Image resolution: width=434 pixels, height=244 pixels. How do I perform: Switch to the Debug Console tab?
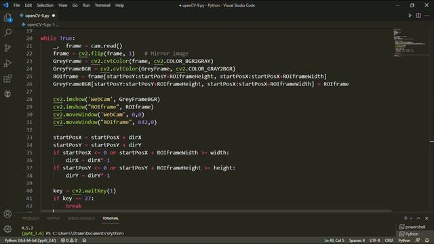[x=81, y=218]
